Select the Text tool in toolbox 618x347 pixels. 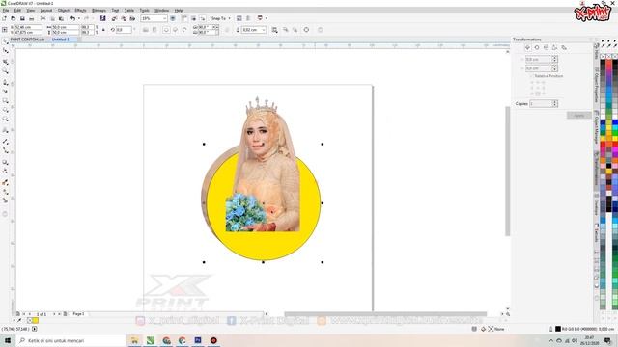point(5,130)
